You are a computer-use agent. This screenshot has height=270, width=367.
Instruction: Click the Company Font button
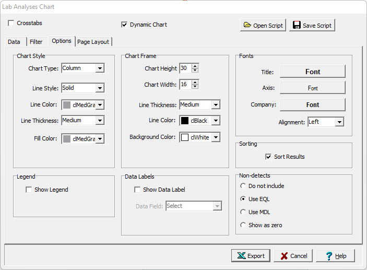pyautogui.click(x=312, y=105)
